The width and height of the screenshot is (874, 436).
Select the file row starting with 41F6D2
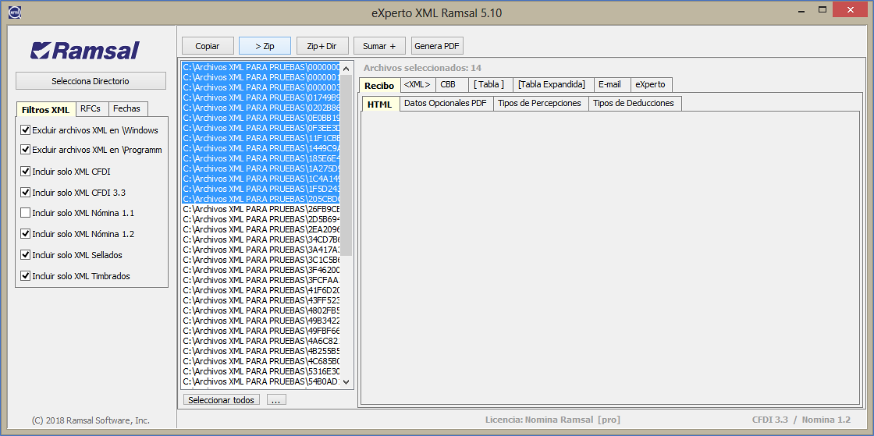tap(261, 289)
